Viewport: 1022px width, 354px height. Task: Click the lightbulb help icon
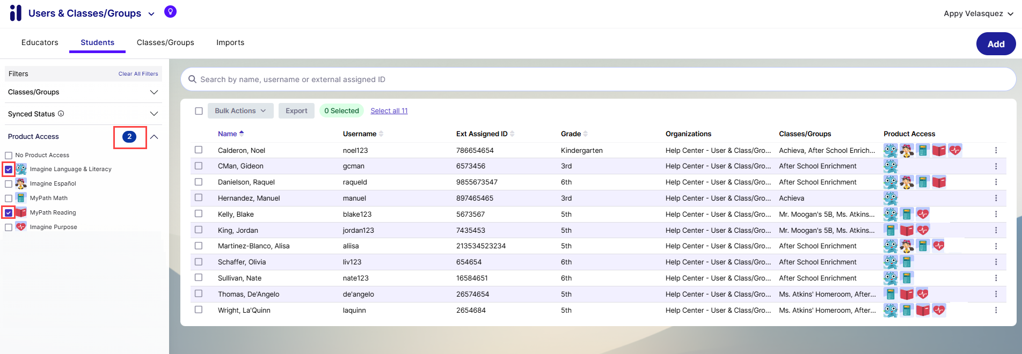(170, 12)
